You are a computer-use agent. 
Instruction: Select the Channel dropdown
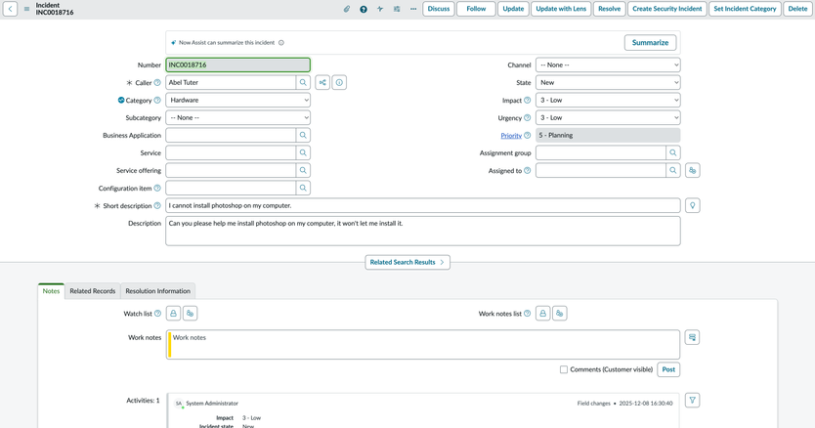tap(607, 65)
